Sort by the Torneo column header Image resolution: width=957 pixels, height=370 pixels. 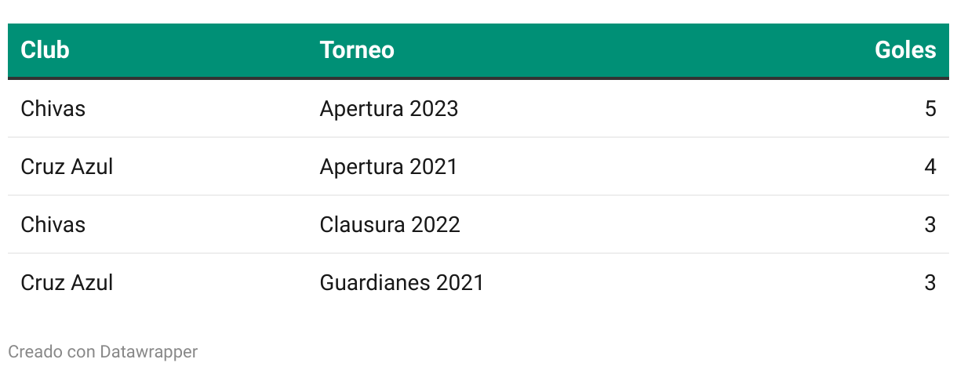357,50
